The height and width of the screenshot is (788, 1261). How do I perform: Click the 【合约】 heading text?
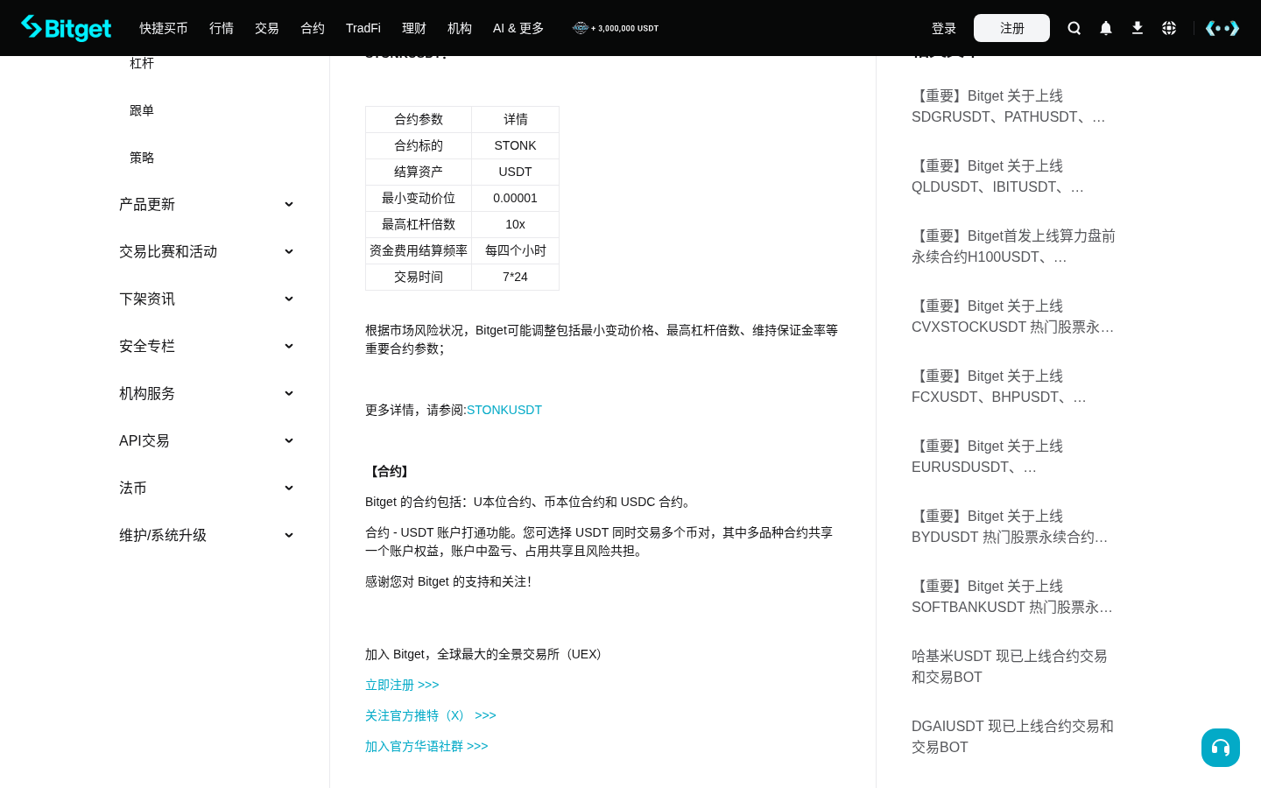[x=389, y=471]
